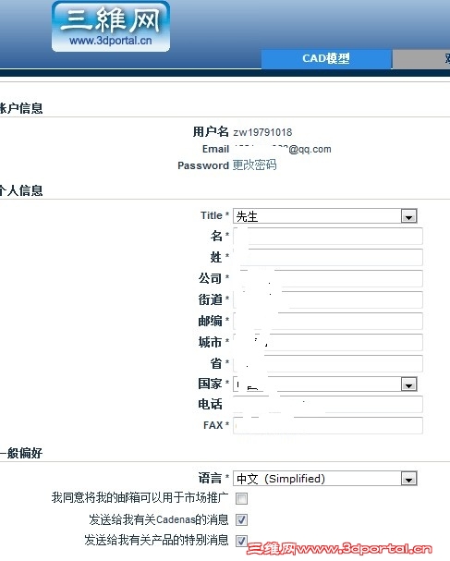Click the FAX input field
This screenshot has width=450, height=561.
tap(328, 425)
